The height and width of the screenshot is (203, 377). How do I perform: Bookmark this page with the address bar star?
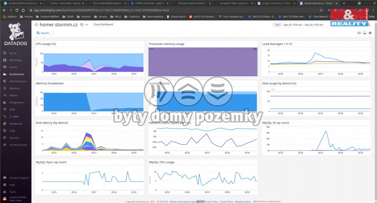[321, 10]
